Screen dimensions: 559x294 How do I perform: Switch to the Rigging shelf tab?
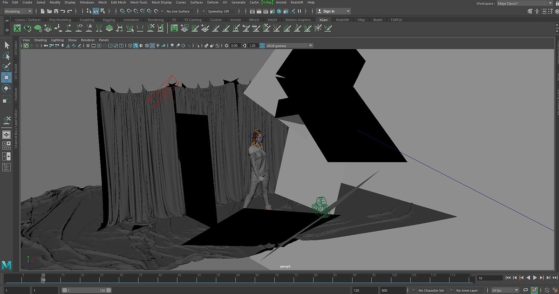click(x=109, y=20)
